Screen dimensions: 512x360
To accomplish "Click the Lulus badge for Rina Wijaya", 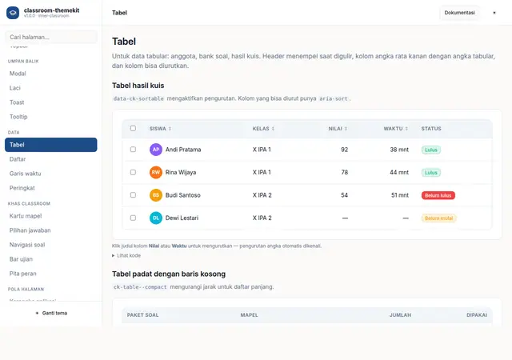I will tap(431, 173).
